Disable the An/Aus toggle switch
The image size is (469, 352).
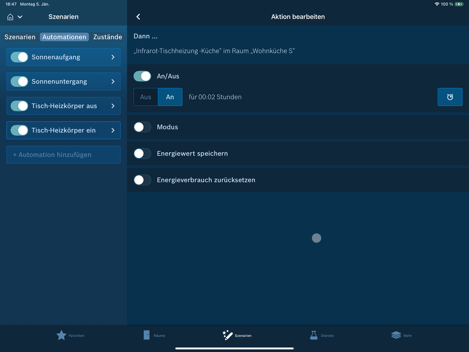pos(142,76)
